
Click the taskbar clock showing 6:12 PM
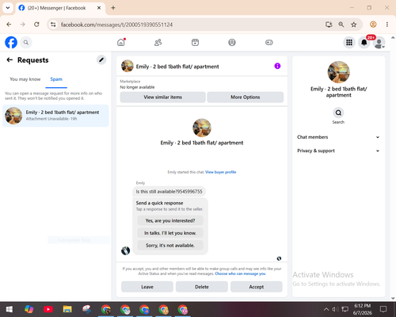363,309
